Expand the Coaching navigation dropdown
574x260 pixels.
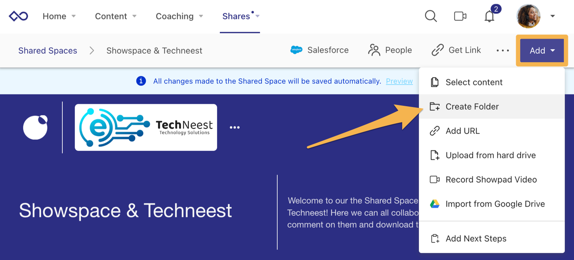[201, 16]
